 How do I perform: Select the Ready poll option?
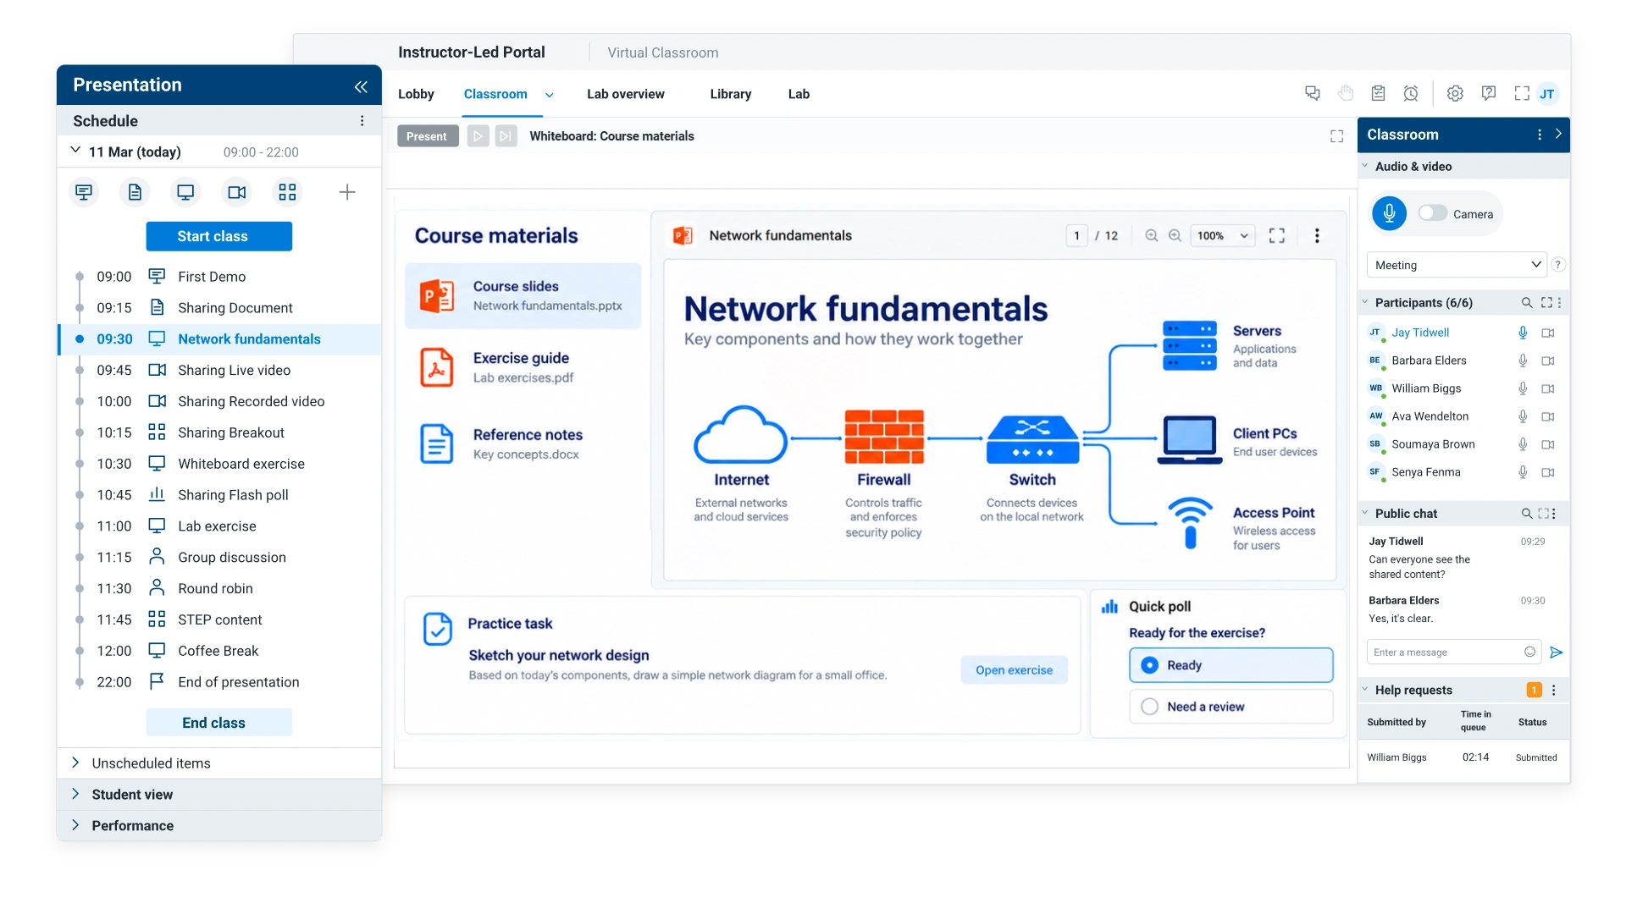point(1231,665)
